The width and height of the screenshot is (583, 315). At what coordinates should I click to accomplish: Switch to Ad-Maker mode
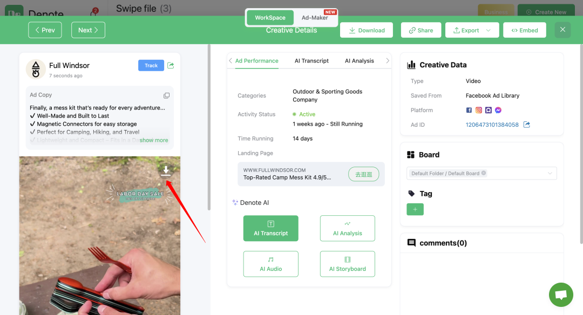click(x=315, y=17)
